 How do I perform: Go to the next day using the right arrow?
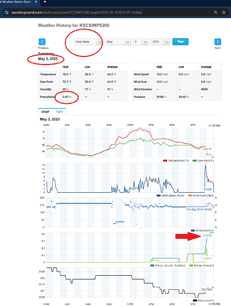click(x=217, y=42)
